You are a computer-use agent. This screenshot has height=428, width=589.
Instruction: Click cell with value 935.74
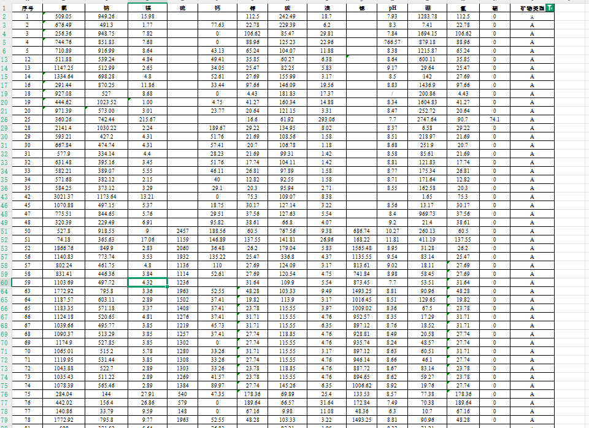coord(361,342)
